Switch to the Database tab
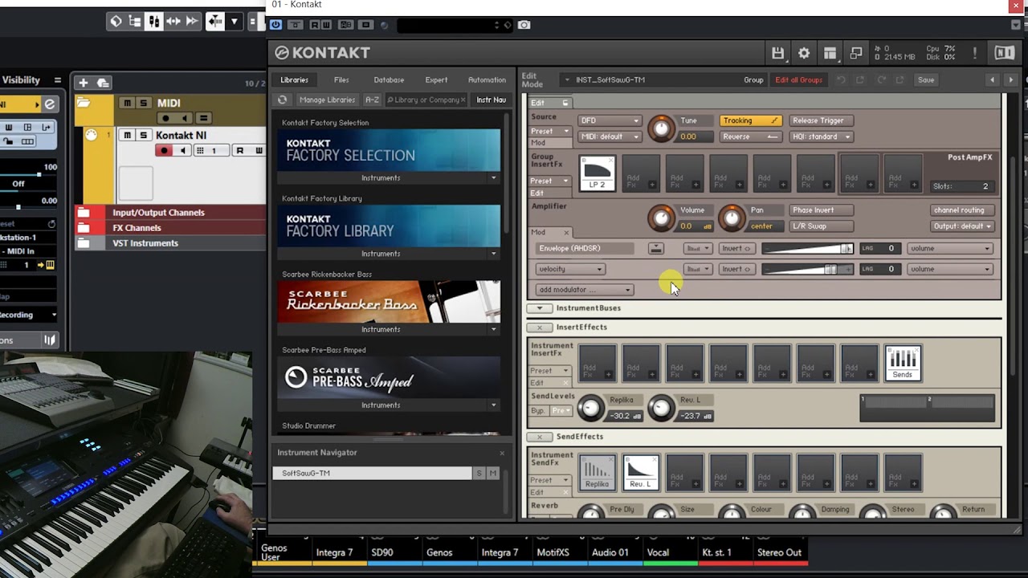1028x578 pixels. (x=389, y=80)
